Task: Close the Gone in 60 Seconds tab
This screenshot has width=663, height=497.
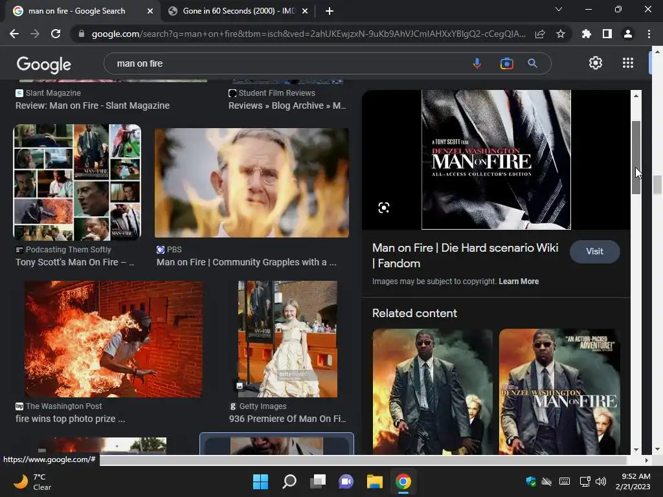Action: [x=305, y=11]
